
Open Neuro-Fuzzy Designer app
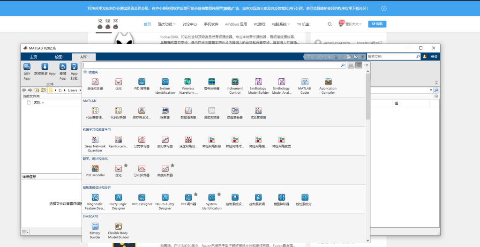[x=165, y=202]
